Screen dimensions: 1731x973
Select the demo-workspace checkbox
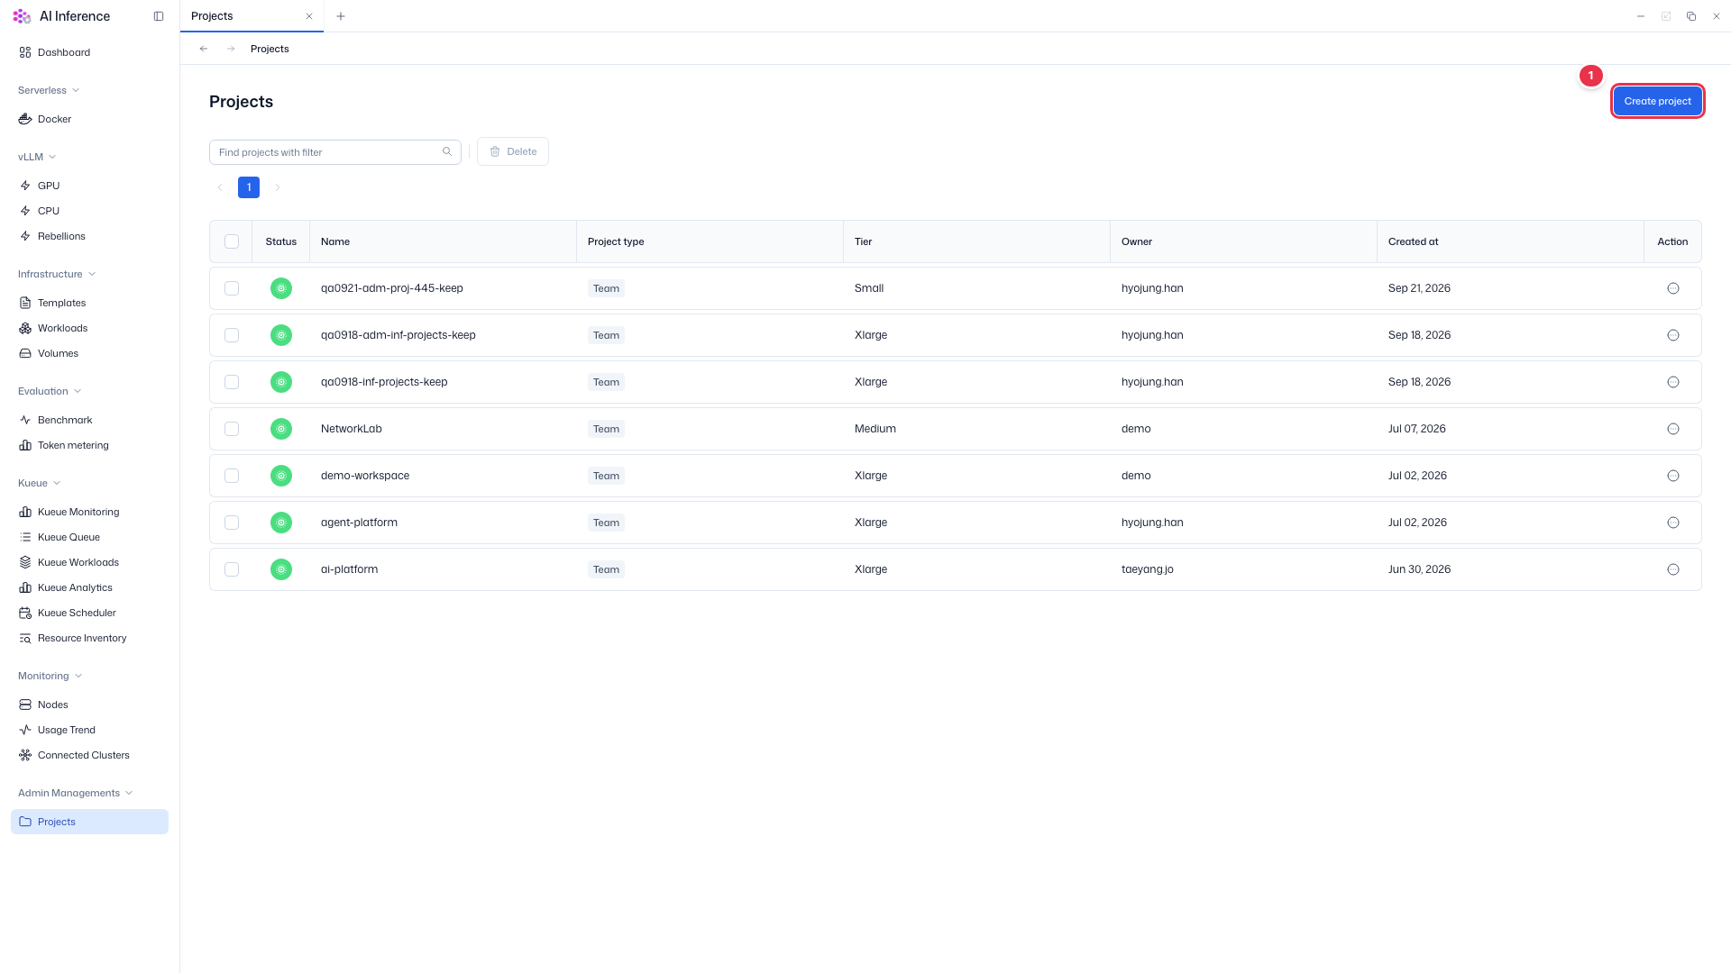coord(232,476)
